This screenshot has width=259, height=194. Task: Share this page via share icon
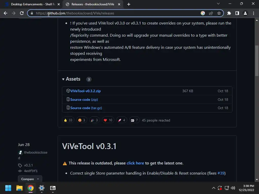tap(211, 13)
